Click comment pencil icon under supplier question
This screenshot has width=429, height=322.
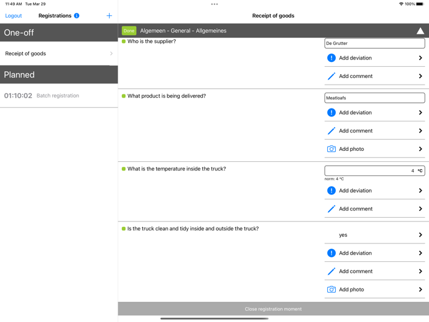point(332,76)
